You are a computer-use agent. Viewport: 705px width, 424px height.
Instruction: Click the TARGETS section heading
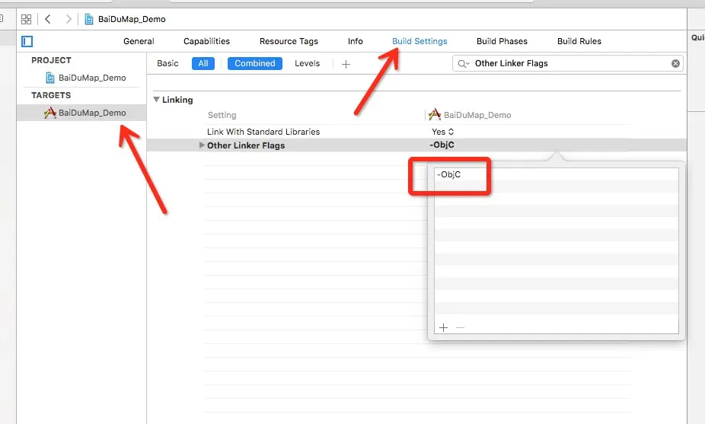51,95
